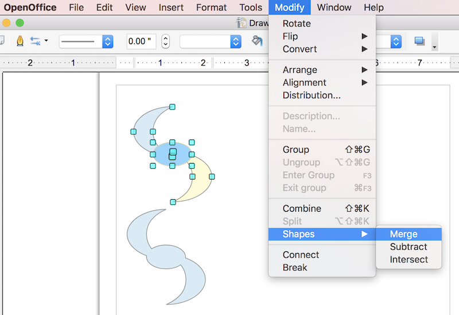
Task: Choose Group in the Modify menu
Action: (x=322, y=149)
